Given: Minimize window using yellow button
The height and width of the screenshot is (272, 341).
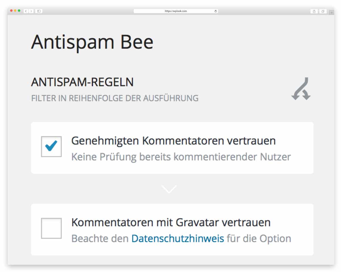Looking at the screenshot, I should tap(15, 11).
